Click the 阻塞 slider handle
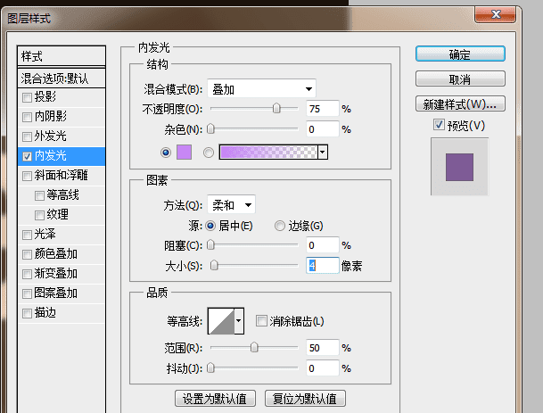 click(x=210, y=244)
